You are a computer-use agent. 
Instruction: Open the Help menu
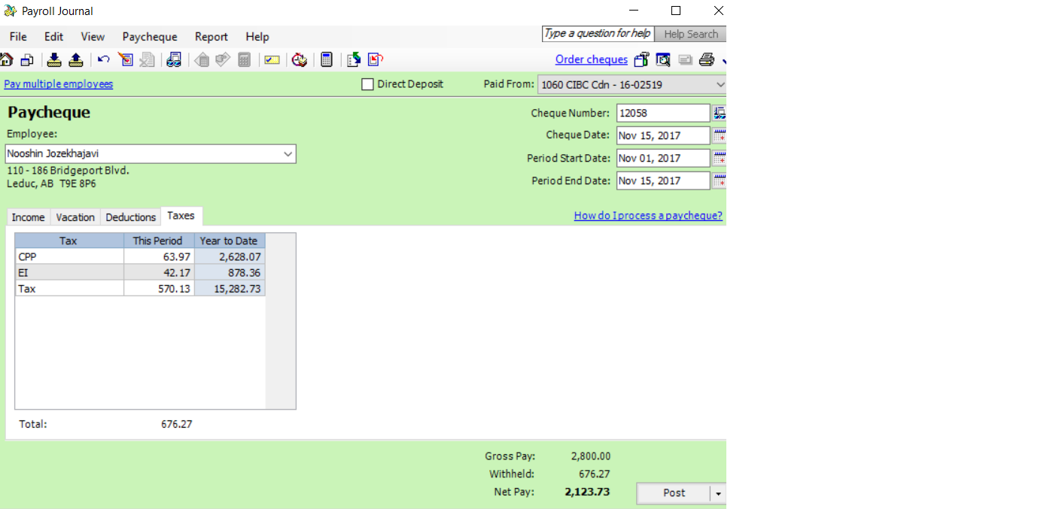pos(257,37)
